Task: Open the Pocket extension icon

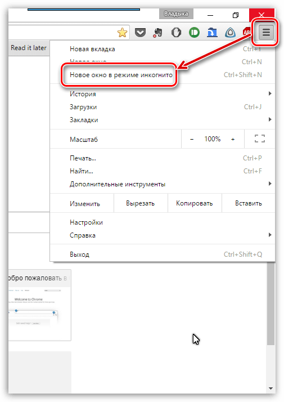Action: point(141,33)
